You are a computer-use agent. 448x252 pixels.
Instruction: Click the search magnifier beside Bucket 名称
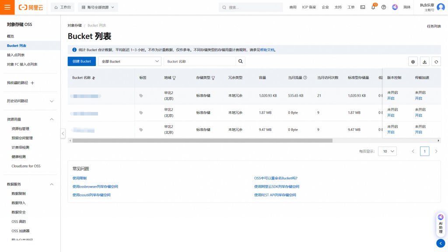(x=240, y=62)
